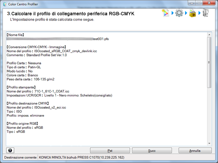The width and height of the screenshot is (218, 163).
Task: Click the Tipo sRGB line
Action: (16, 131)
